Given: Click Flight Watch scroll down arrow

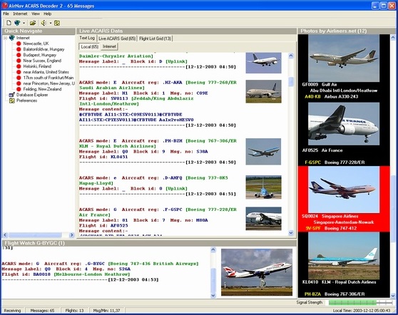Looking at the screenshot, I should coord(213,296).
